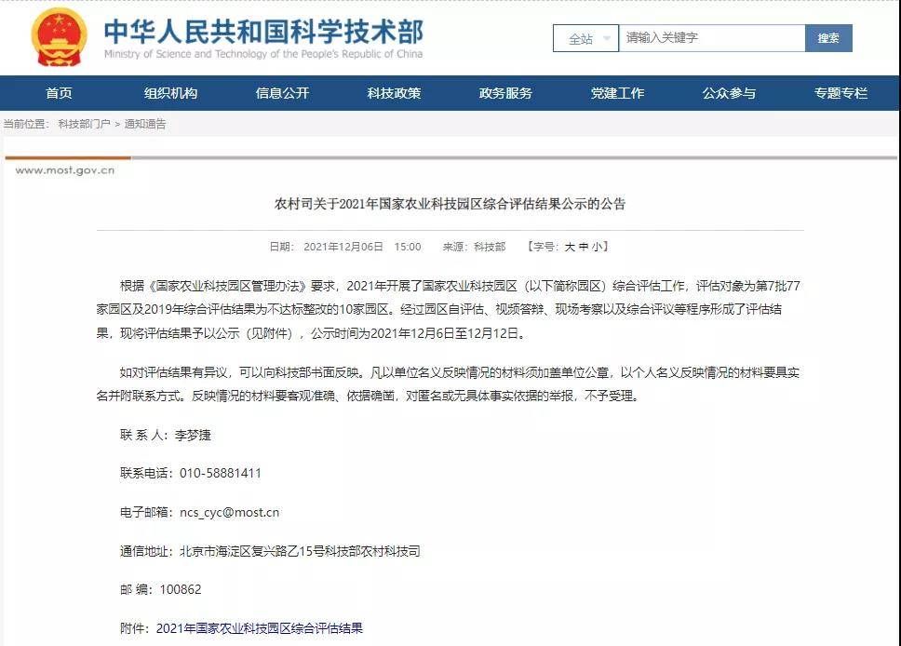Open the 公众参与 navigation item
The width and height of the screenshot is (901, 646).
coord(729,93)
